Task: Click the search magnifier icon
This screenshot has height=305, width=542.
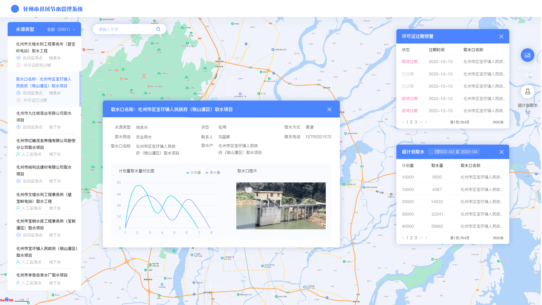Action: click(x=158, y=29)
